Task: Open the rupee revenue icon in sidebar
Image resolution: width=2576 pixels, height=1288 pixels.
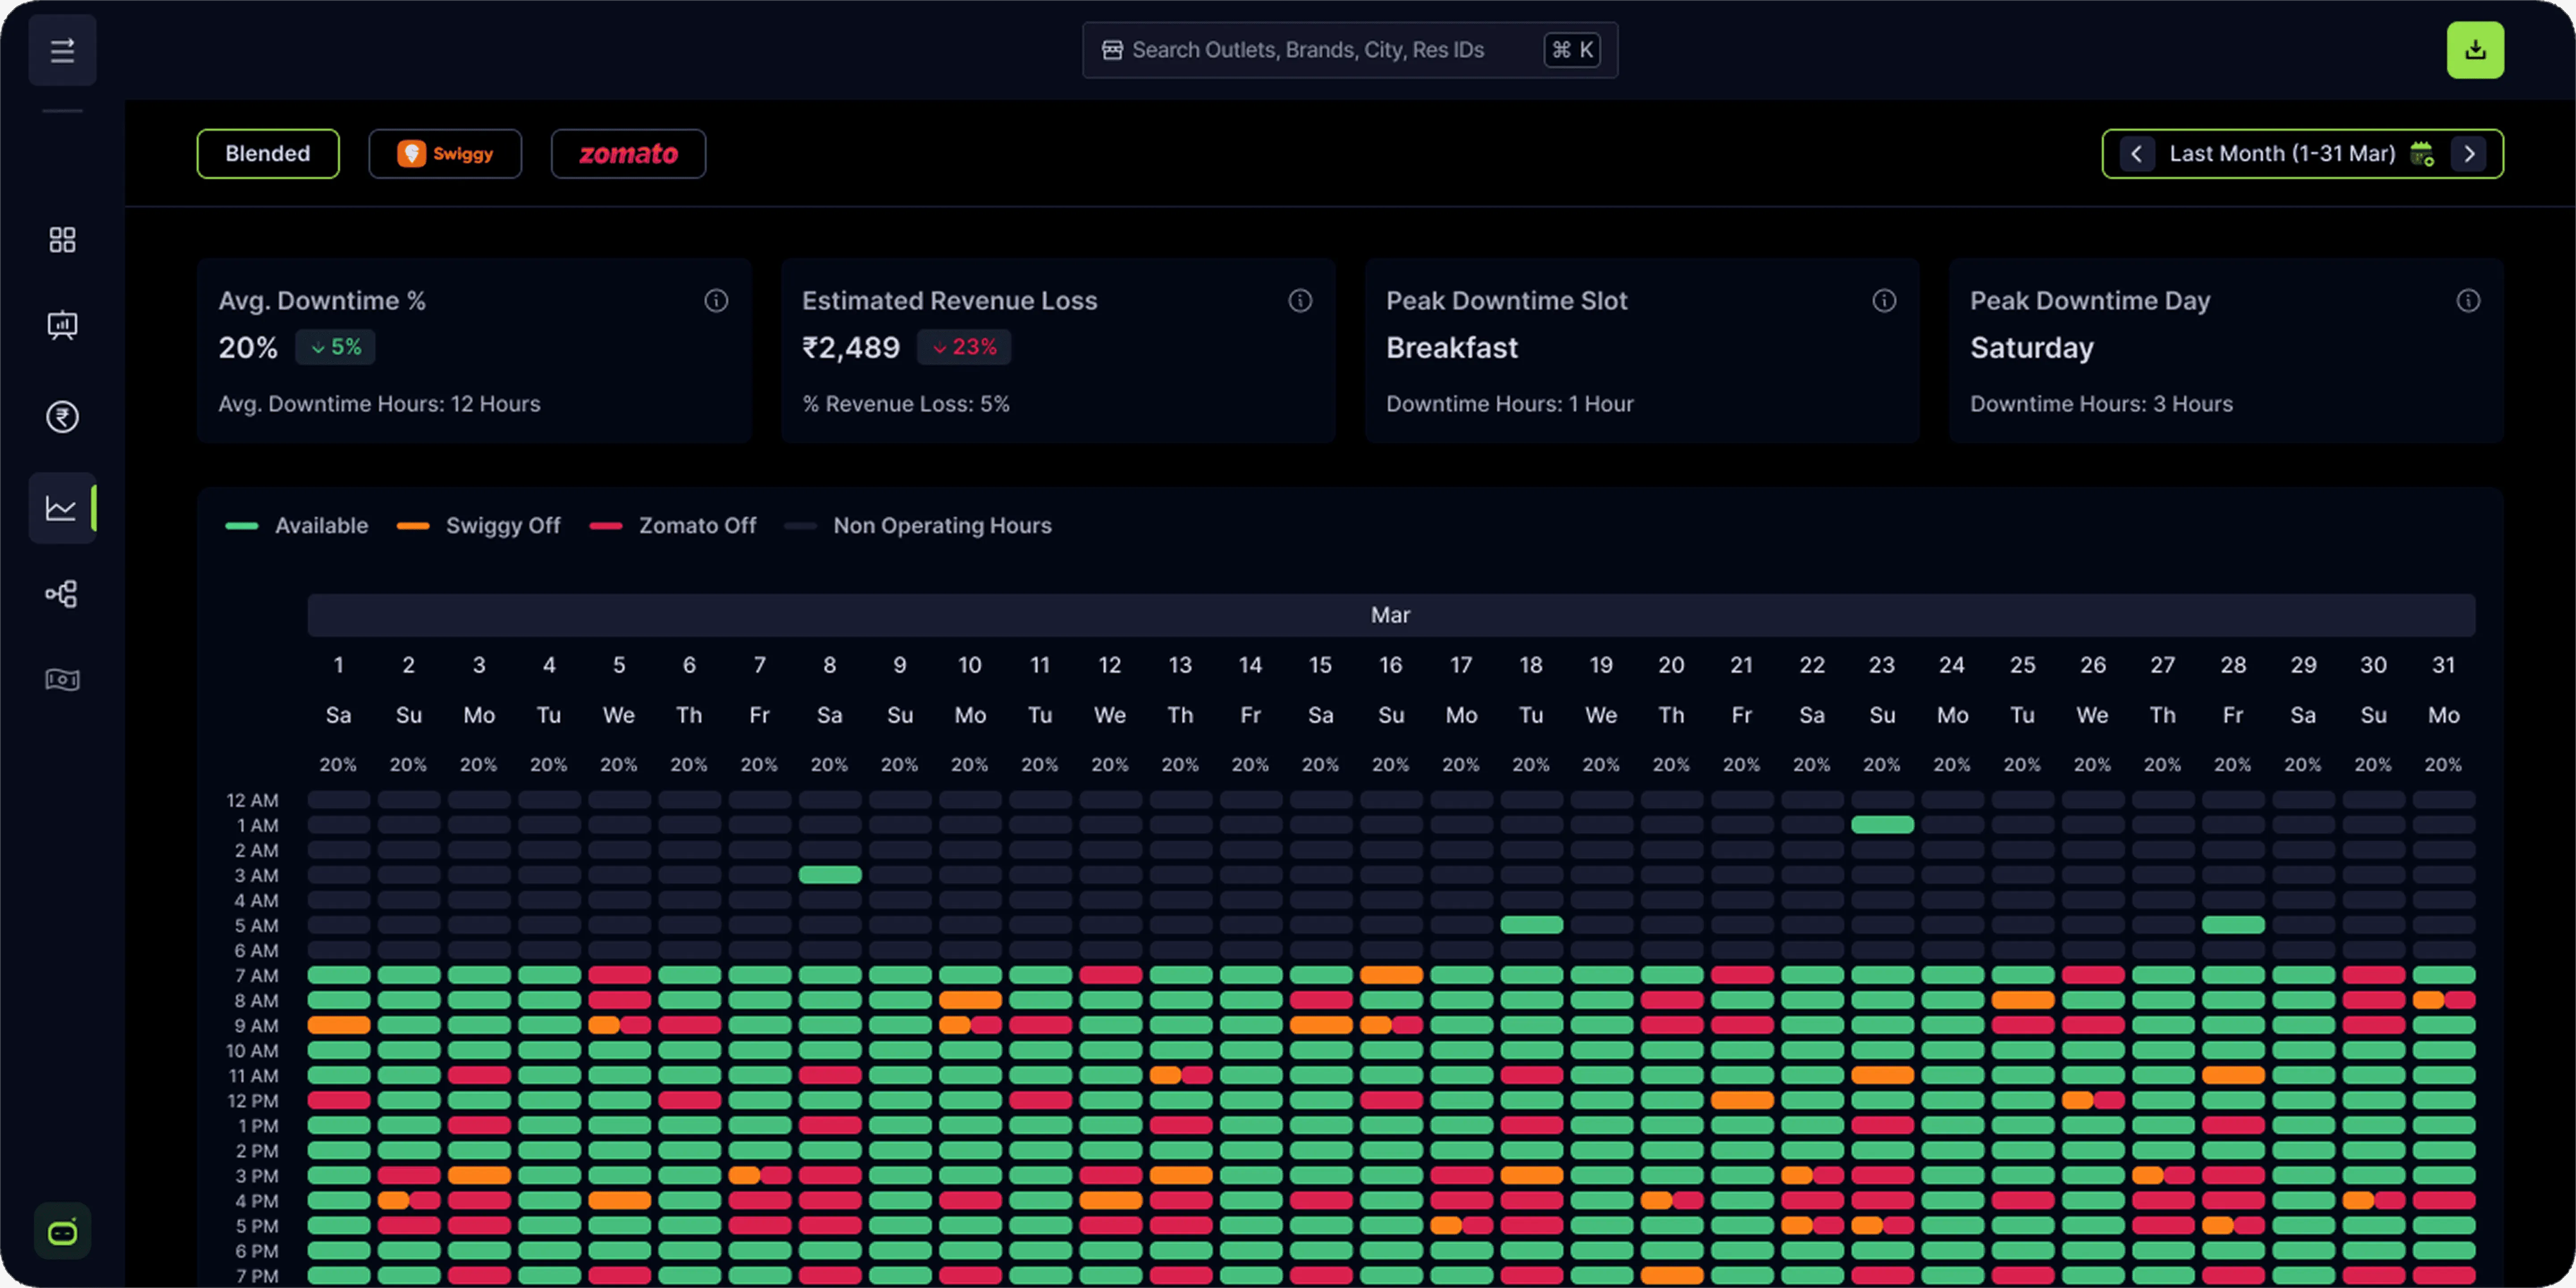Action: (62, 417)
